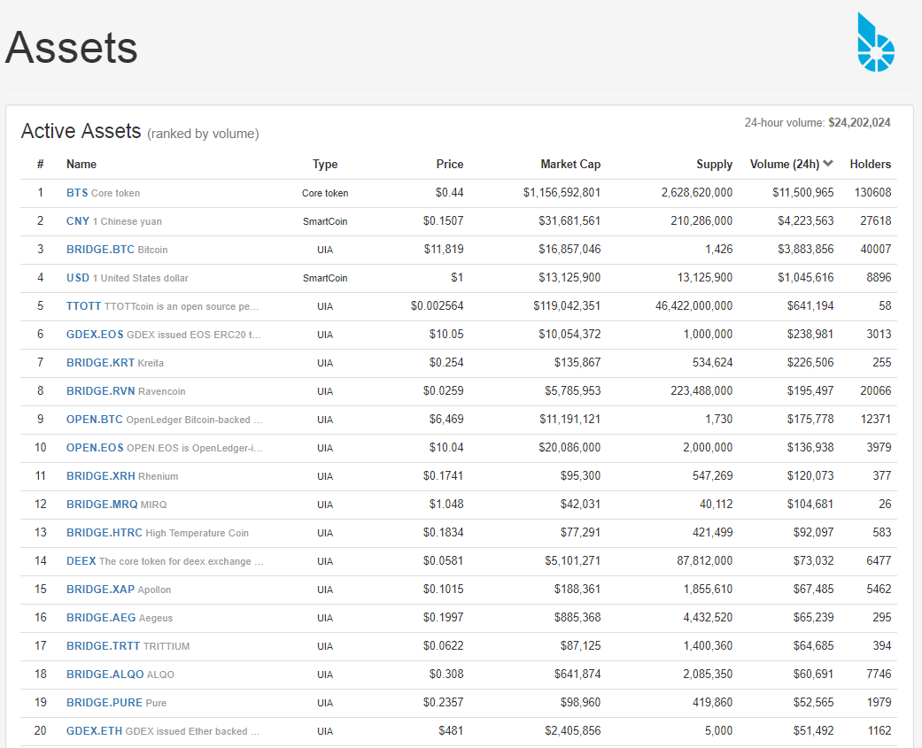Click BRIDGE.BTC supply 1,426

click(718, 249)
